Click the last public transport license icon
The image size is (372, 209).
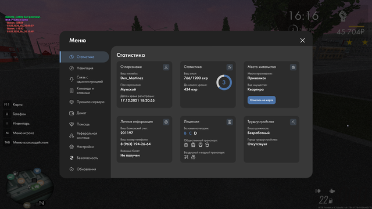(207, 145)
